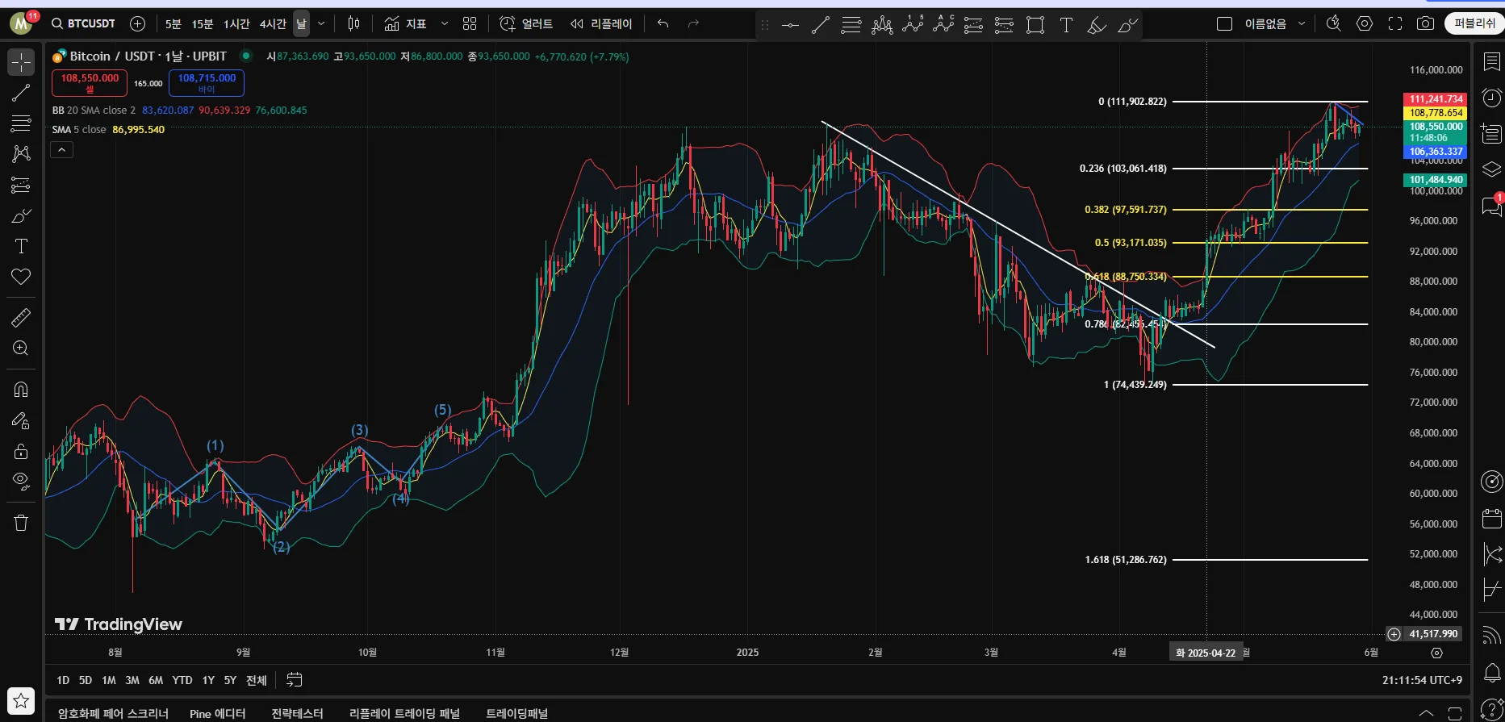
Task: Toggle hide all drawings eye icon
Action: point(21,482)
